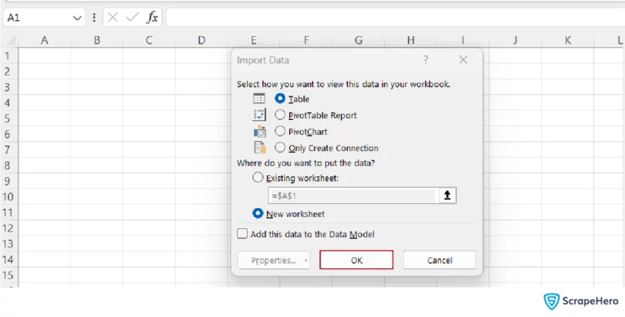The height and width of the screenshot is (317, 625).
Task: Select row 5 header
Action: tap(8, 118)
